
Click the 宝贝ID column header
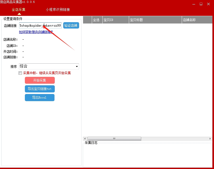(x=116, y=20)
